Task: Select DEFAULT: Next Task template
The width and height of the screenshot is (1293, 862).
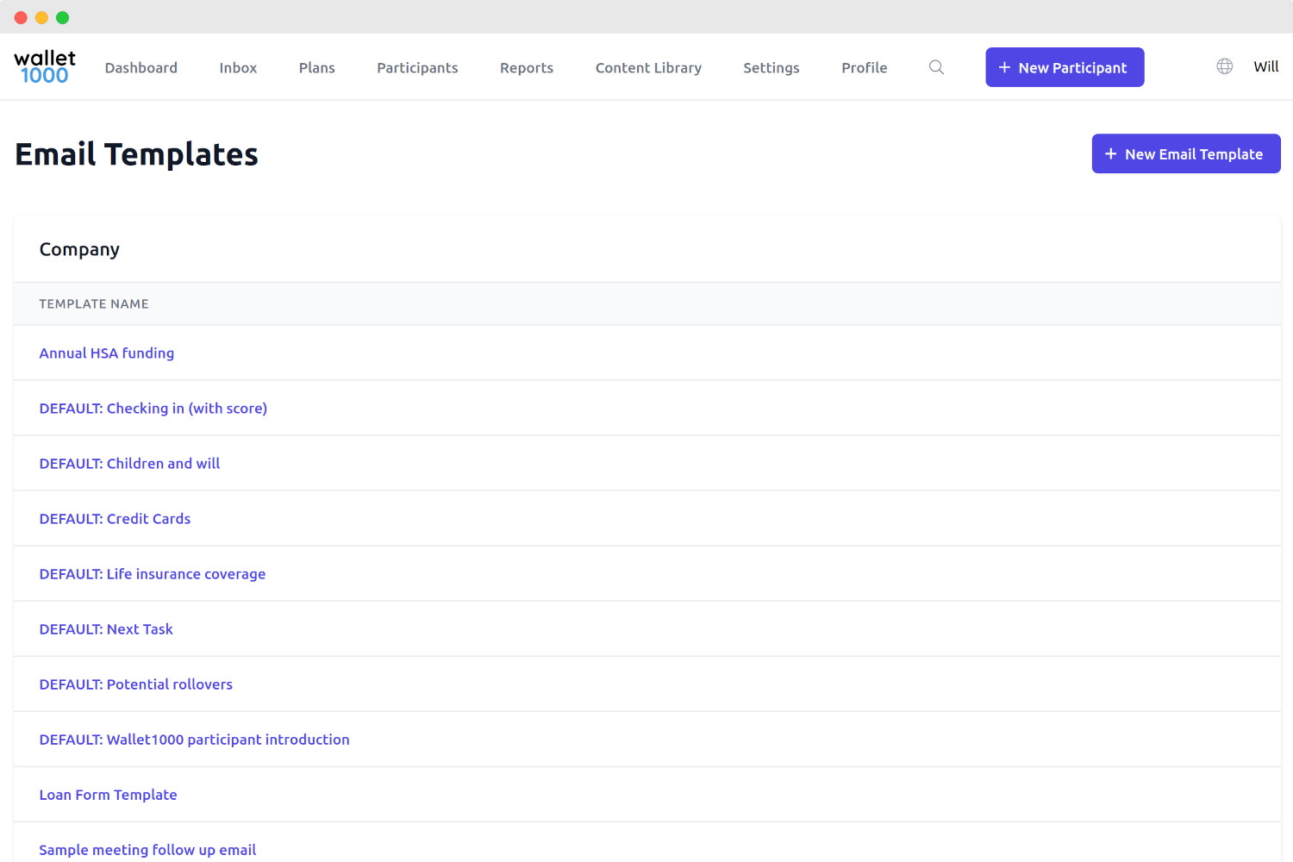Action: 106,628
